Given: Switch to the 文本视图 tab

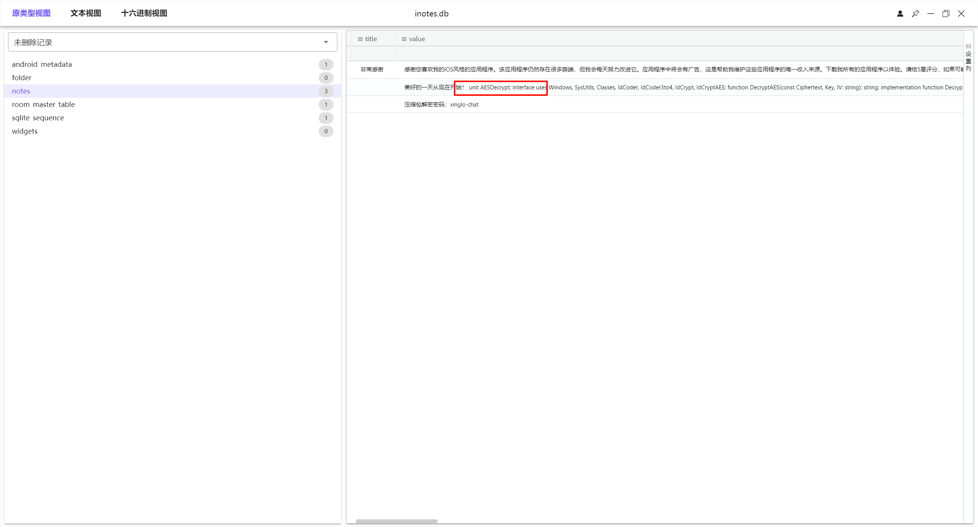Looking at the screenshot, I should click(86, 13).
